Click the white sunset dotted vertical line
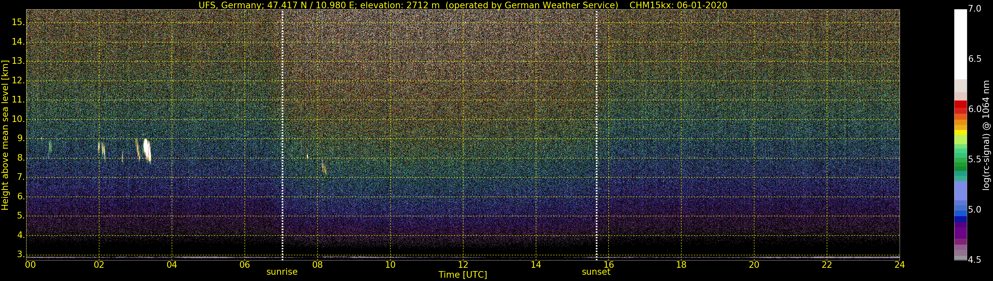 click(596, 135)
